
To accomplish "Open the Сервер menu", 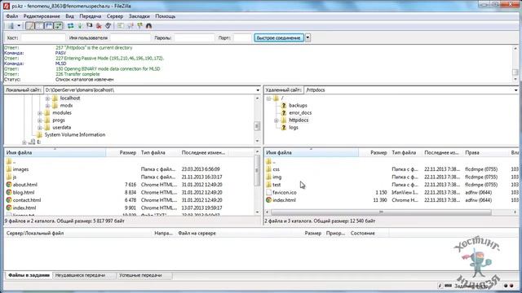I will 115,16.
